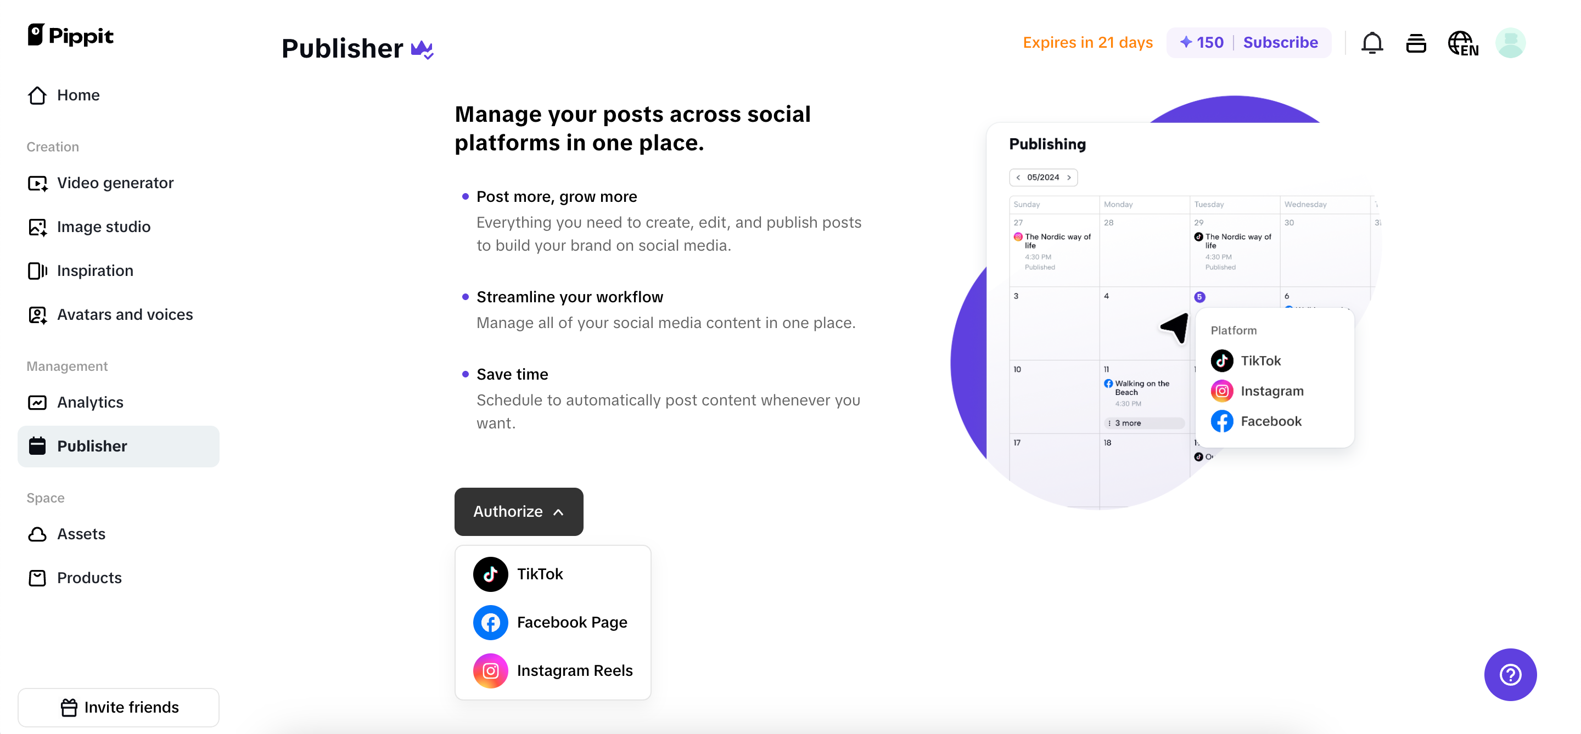Image resolution: width=1581 pixels, height=734 pixels.
Task: Click the TikTok icon in Authorize list
Action: pyautogui.click(x=490, y=574)
